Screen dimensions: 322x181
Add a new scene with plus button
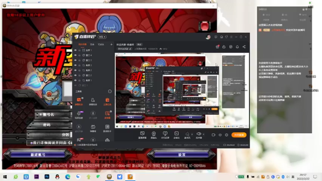[x=111, y=44]
